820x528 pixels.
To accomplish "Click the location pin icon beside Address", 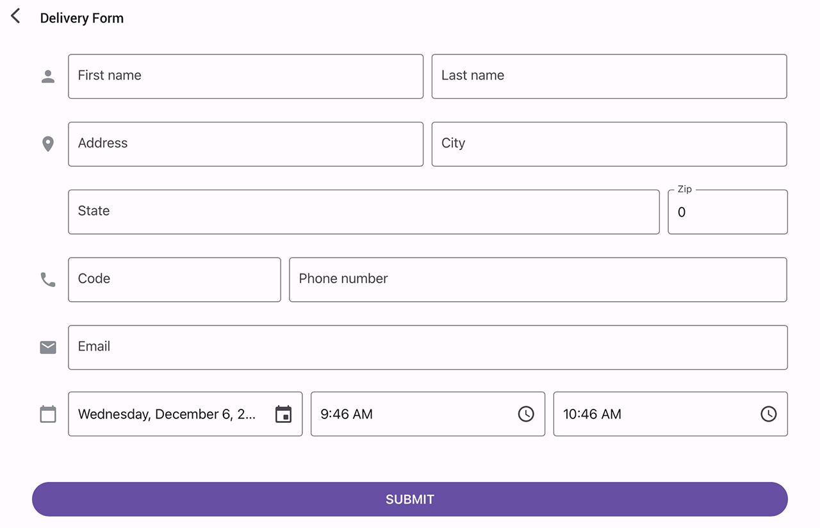I will (x=47, y=144).
